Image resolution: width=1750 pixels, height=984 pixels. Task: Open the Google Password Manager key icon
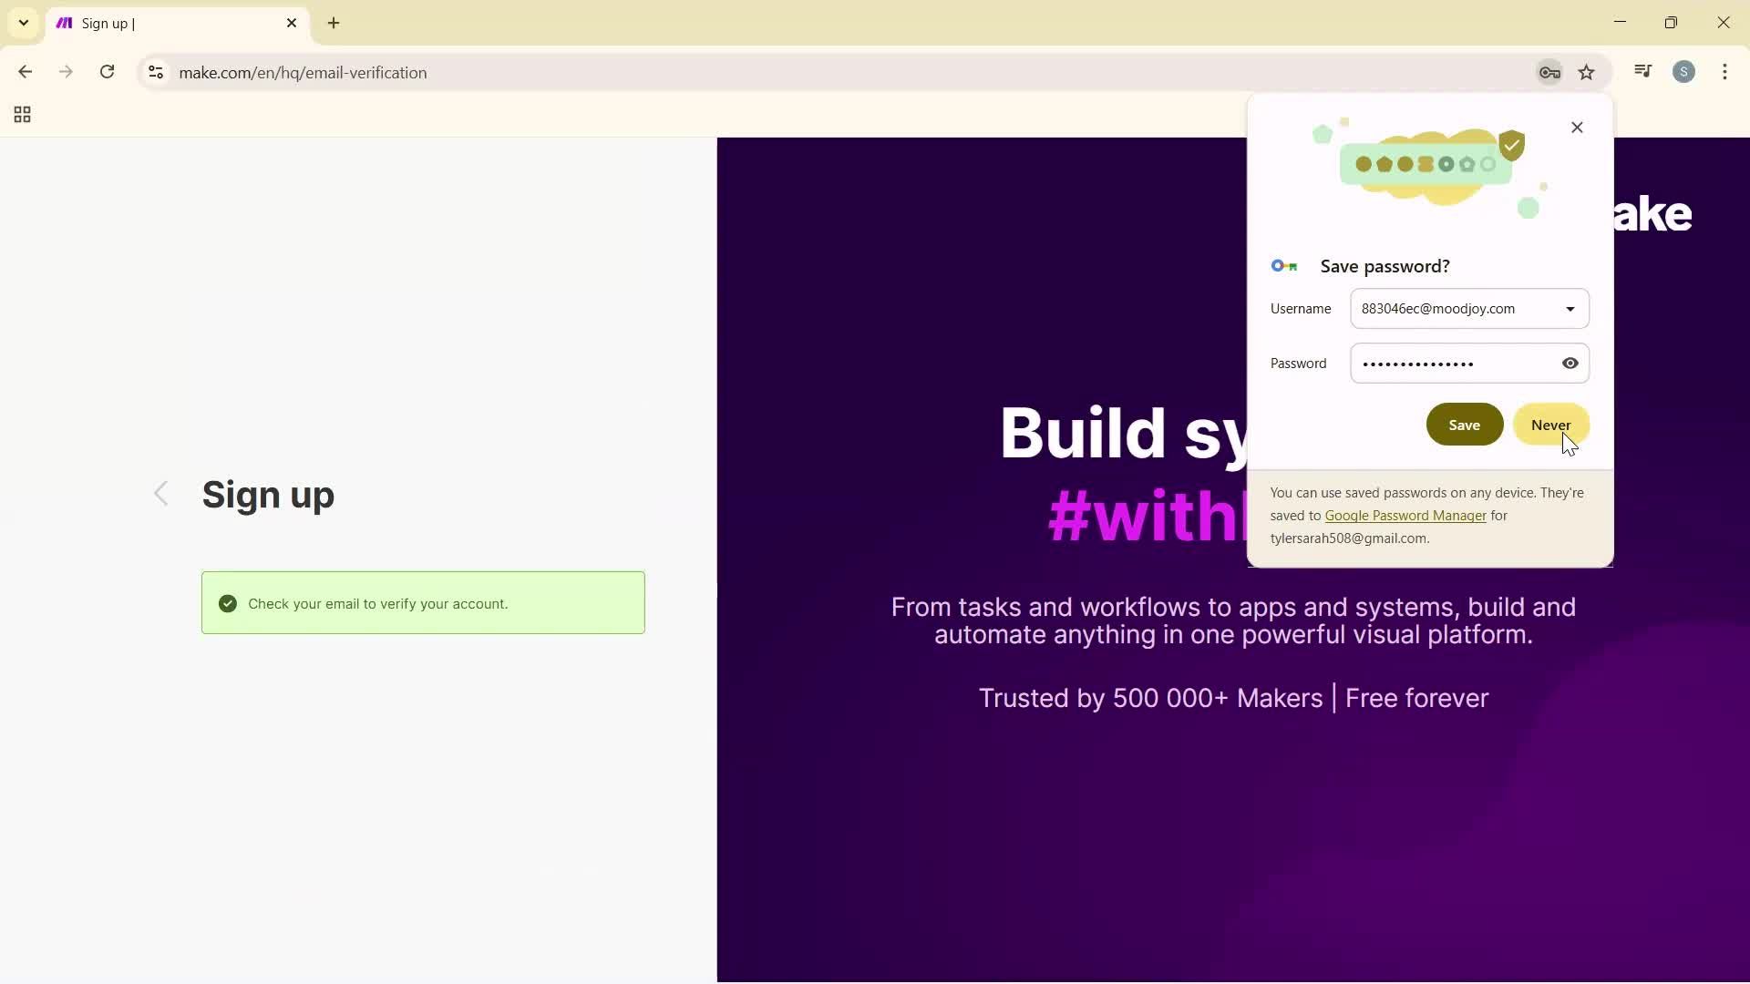[1549, 72]
